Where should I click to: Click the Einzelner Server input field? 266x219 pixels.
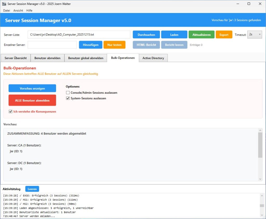click(x=52, y=45)
